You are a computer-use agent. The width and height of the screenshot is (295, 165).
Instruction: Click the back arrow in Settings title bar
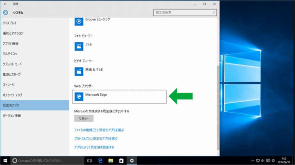pyautogui.click(x=5, y=4)
